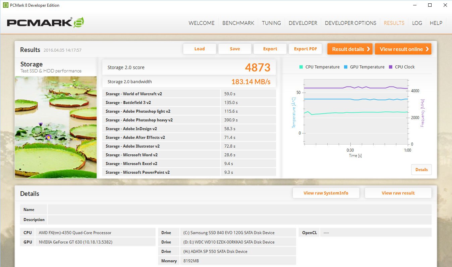This screenshot has height=267, width=452.
Task: Toggle GPU Temperature in the chart legend
Action: pos(364,67)
